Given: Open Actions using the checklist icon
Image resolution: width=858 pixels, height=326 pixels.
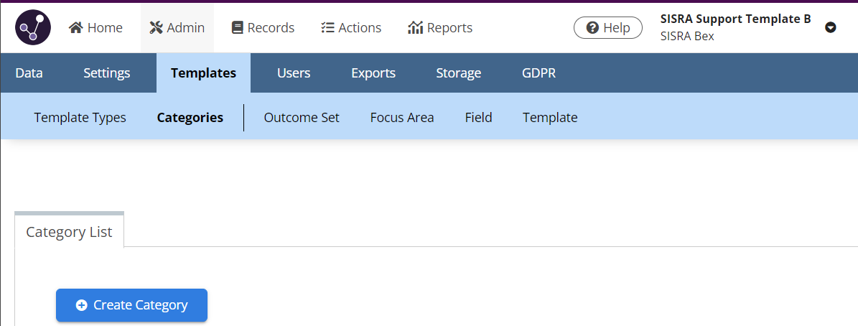Looking at the screenshot, I should coord(327,28).
